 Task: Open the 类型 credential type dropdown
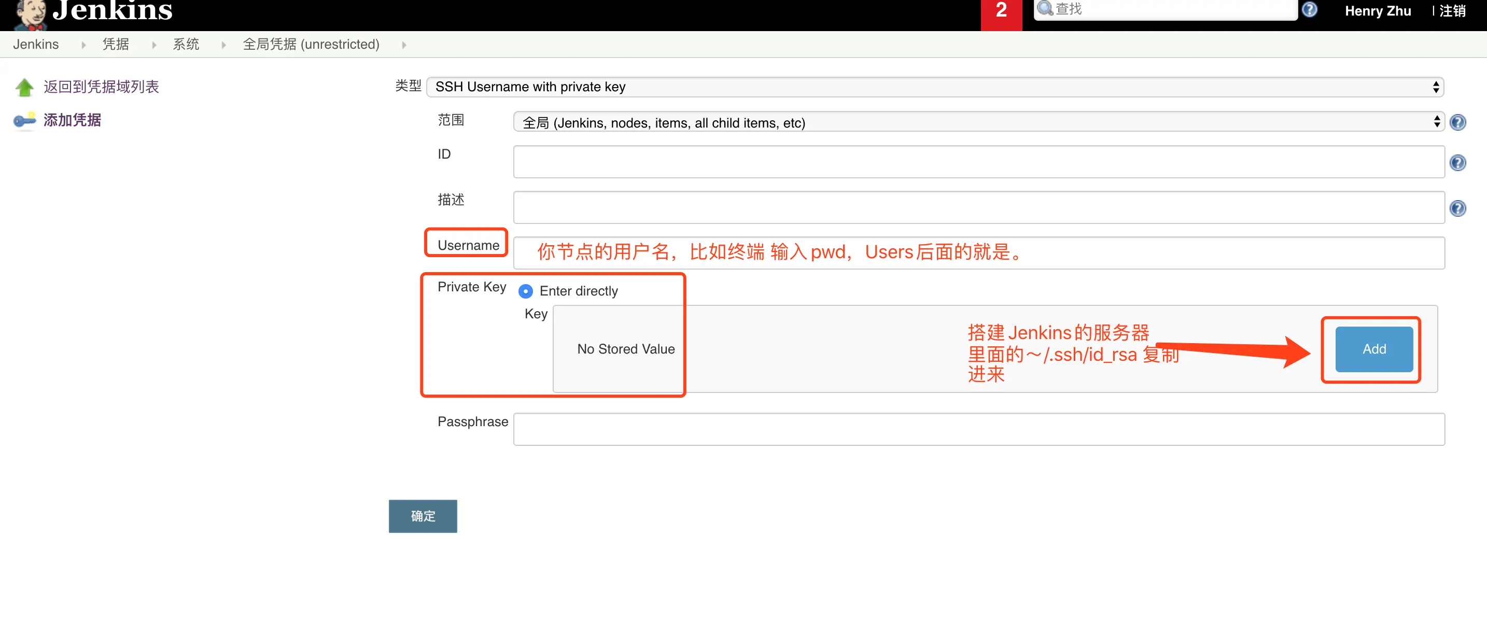point(935,87)
